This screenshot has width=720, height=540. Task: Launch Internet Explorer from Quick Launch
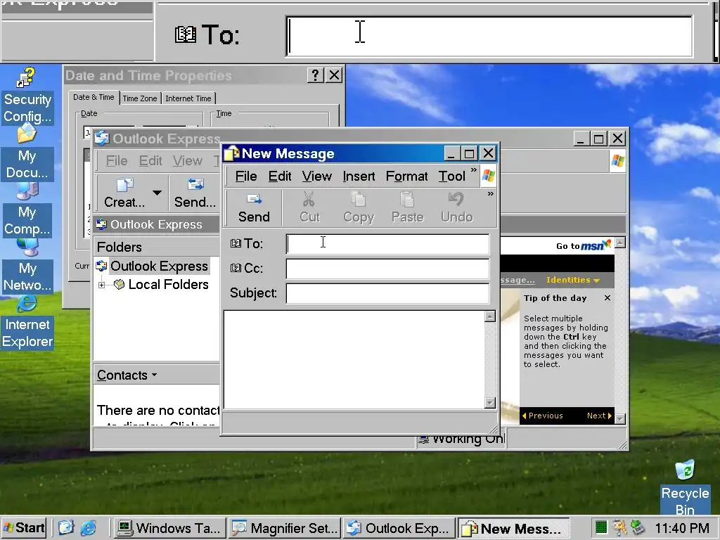[88, 528]
